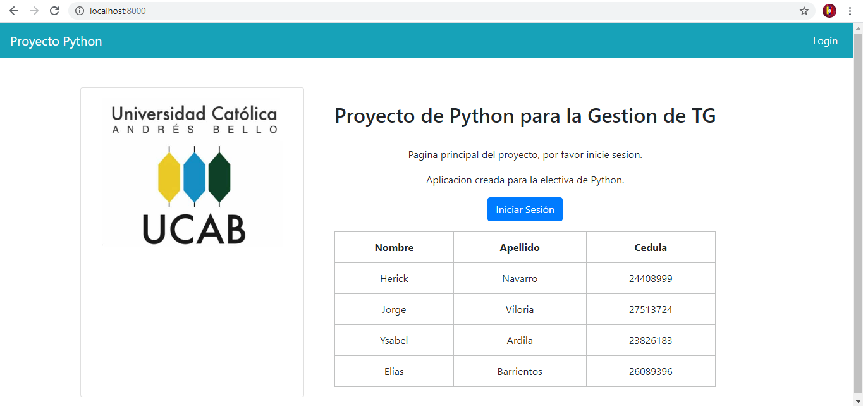Click the Apellido column header
863x406 pixels.
[x=520, y=247]
